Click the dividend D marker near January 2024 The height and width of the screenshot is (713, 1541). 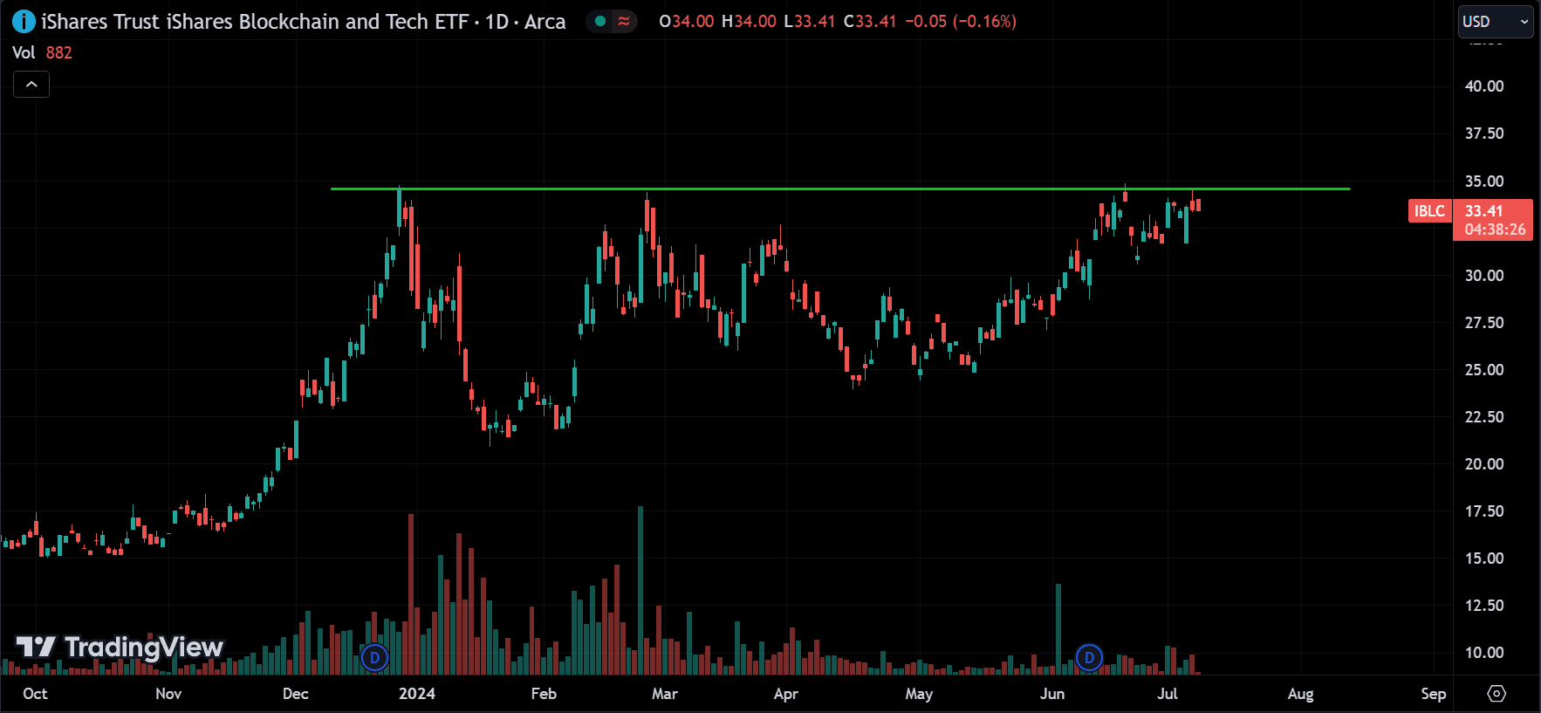374,657
